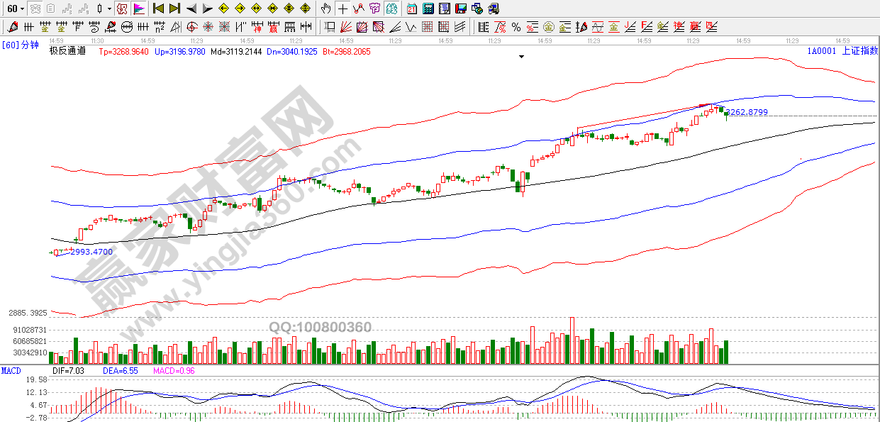Toggle the colored flag button
880x422 pixels.
click(x=138, y=9)
